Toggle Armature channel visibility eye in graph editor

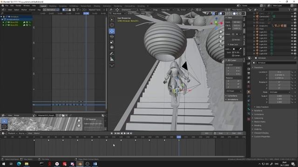point(9,17)
